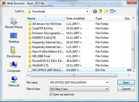This screenshot has height=102, width=139.
Task: Select WinRAR 3.71 folder icon
Action: point(30,65)
